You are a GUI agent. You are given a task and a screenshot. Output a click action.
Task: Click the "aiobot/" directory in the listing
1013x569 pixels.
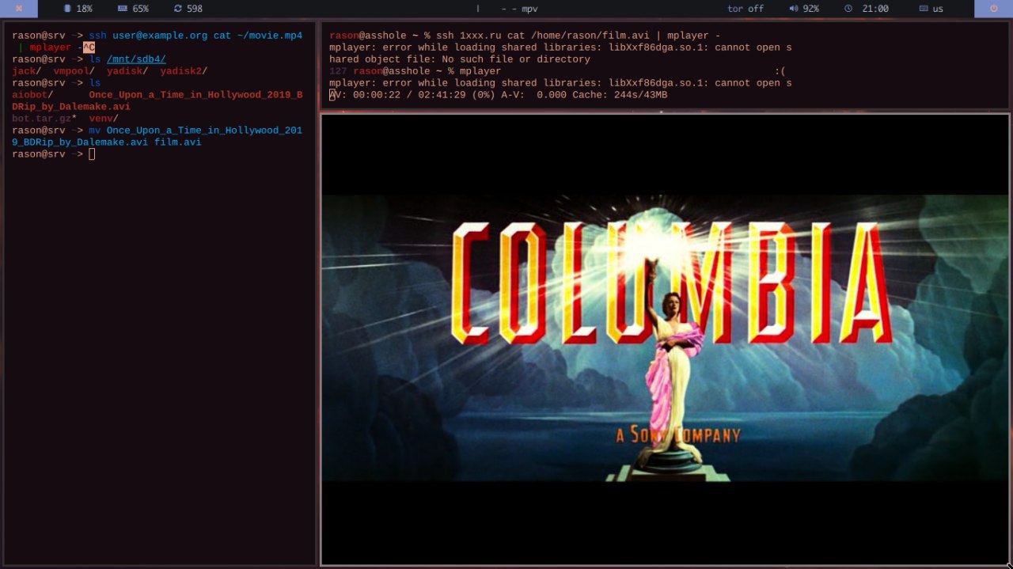click(32, 95)
